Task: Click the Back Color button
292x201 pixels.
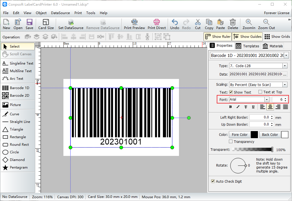Action: click(x=270, y=134)
